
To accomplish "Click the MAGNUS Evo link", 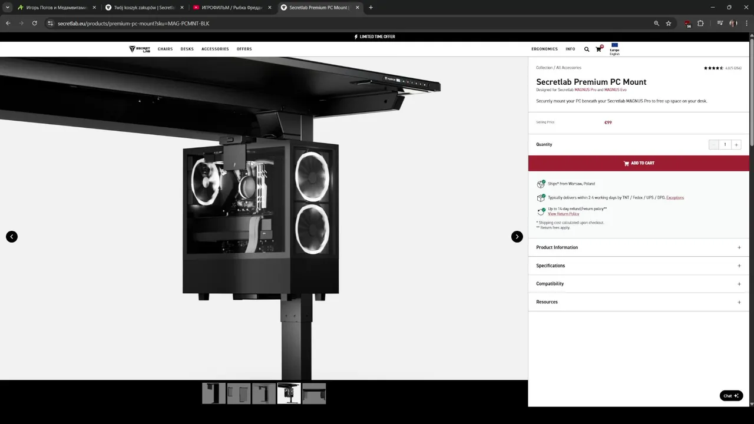I will click(x=616, y=90).
